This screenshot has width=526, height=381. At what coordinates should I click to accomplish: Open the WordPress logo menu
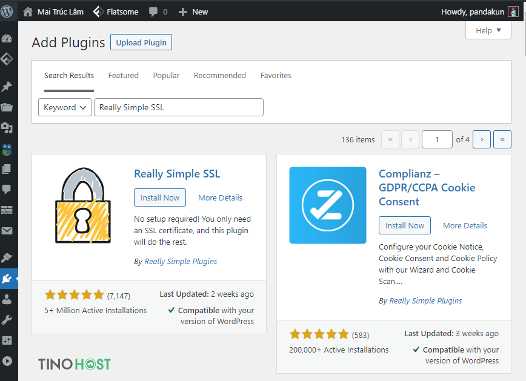(x=7, y=12)
